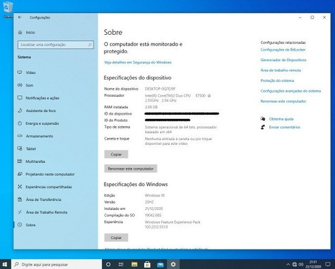Click the Vídeo monitor icon
Image resolution: width=335 pixels, height=269 pixels.
coord(20,72)
